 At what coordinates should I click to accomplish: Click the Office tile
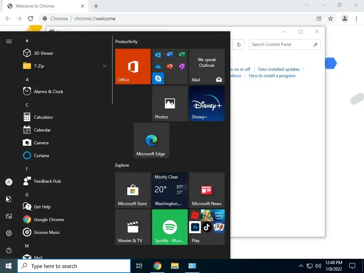(x=133, y=66)
